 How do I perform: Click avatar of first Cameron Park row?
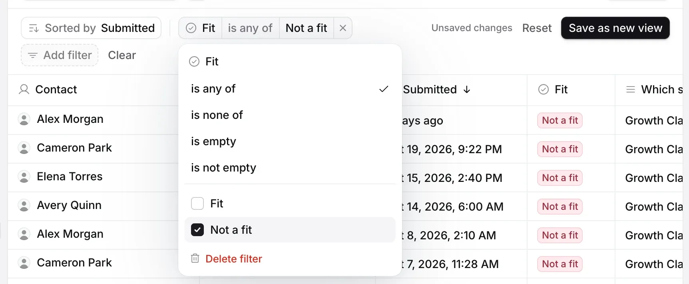coord(24,148)
